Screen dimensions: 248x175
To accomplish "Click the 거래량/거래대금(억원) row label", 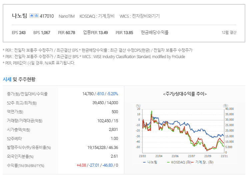I will click(x=25, y=121).
